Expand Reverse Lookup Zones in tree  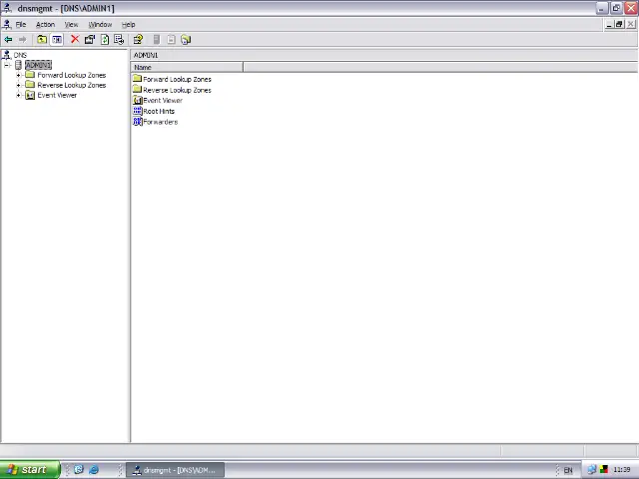point(18,85)
